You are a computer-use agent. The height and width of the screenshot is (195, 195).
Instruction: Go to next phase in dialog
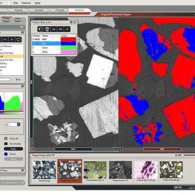(x=60, y=29)
